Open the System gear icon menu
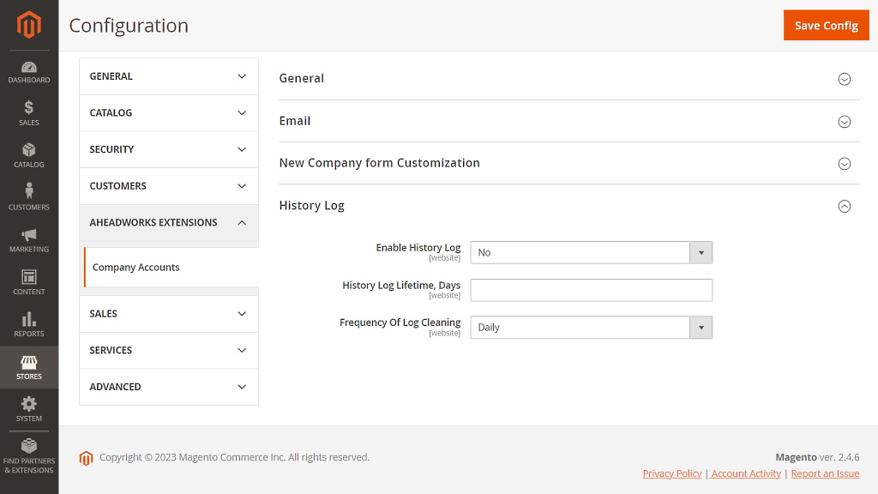 coord(29,409)
